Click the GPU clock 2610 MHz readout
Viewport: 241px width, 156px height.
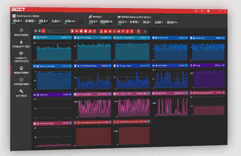(172, 22)
